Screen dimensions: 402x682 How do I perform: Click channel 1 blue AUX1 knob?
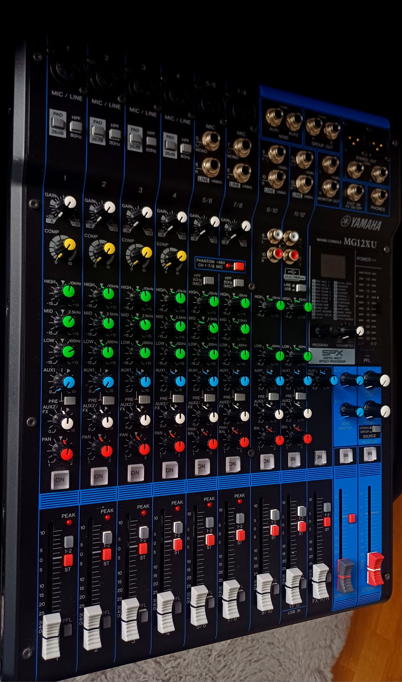[x=66, y=382]
